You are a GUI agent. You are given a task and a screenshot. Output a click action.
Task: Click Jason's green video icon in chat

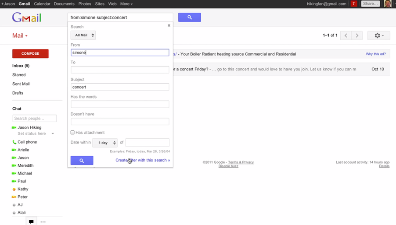[14, 158]
